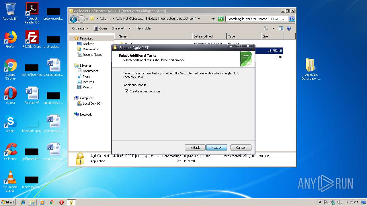The width and height of the screenshot is (367, 206).
Task: Open manufactur Word document icon
Action: 53,152
